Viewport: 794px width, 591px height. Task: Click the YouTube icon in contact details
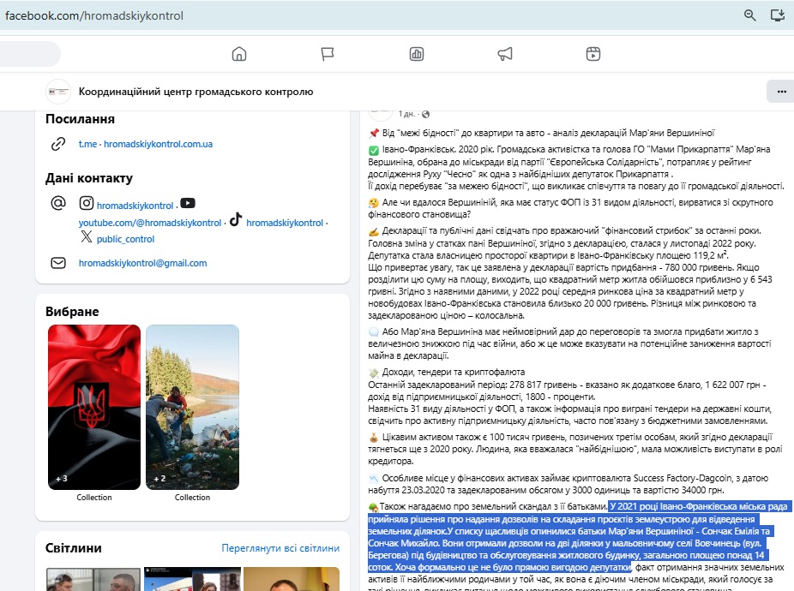188,204
